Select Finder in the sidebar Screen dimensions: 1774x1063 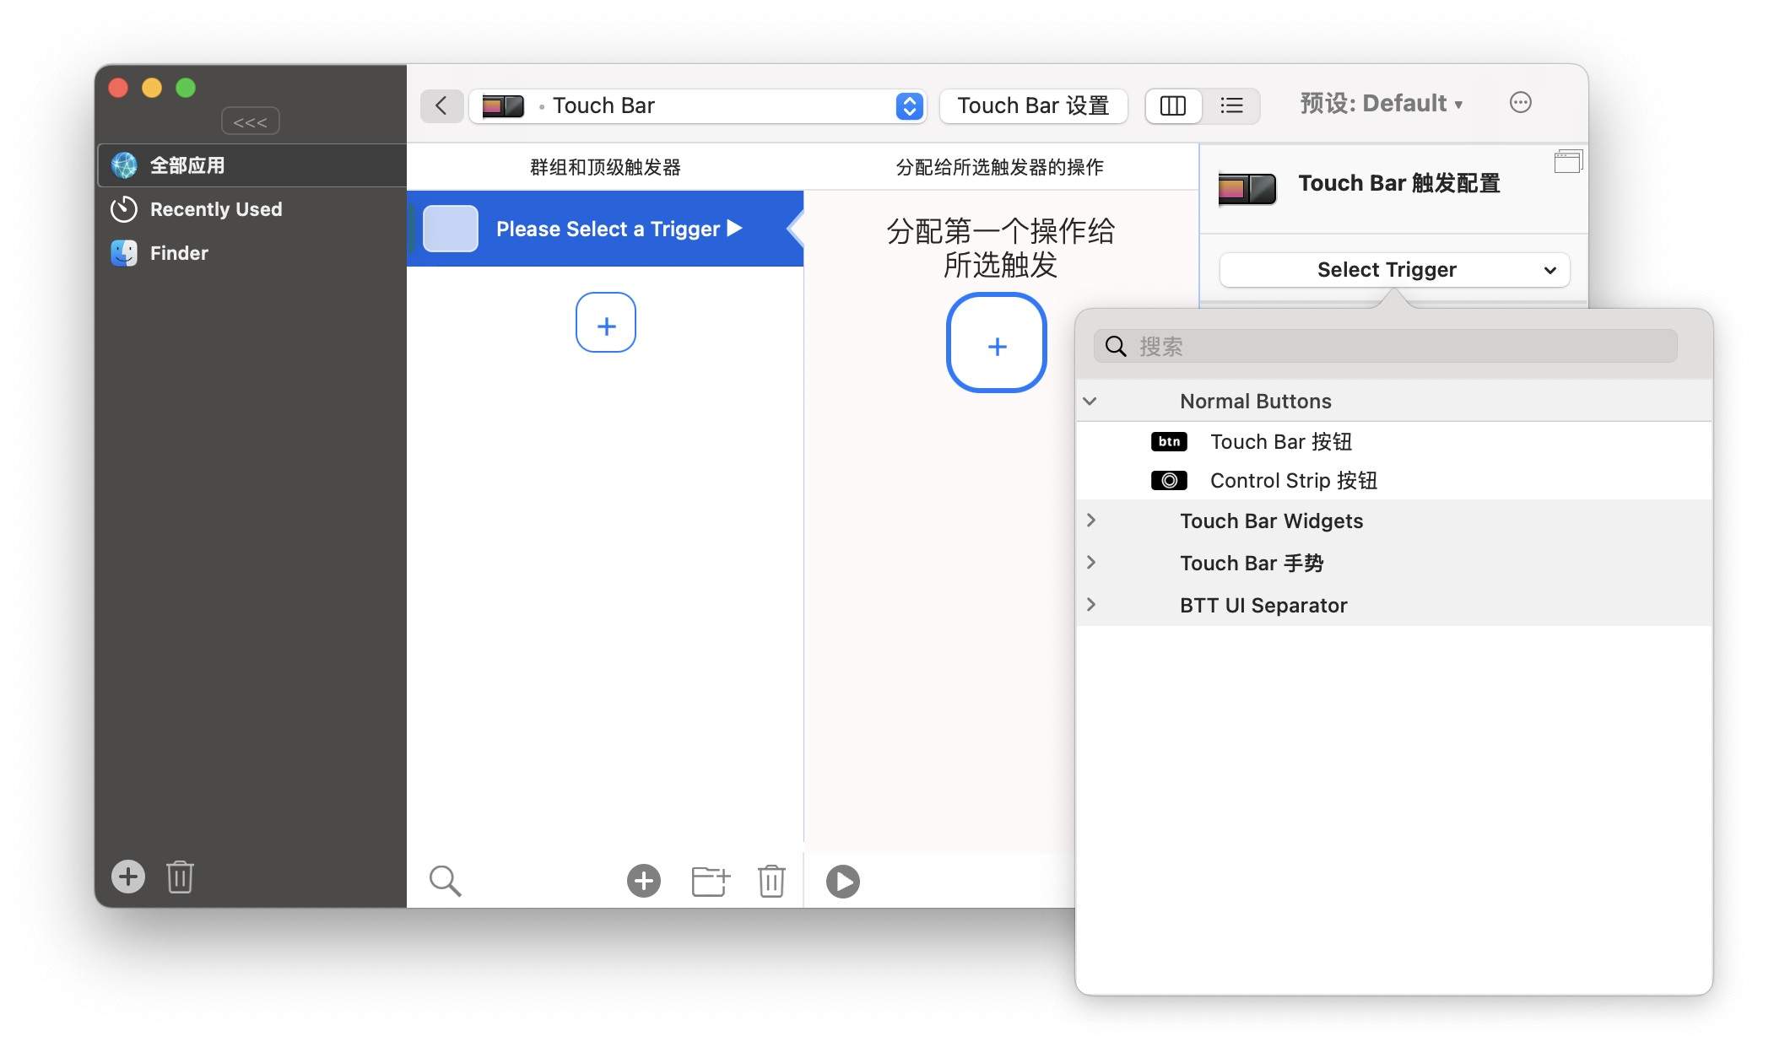coord(177,252)
